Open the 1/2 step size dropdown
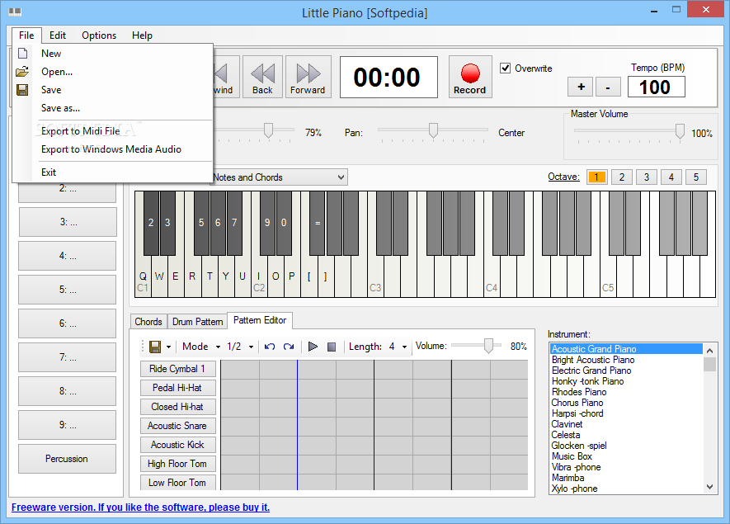Screen dimensions: 730x524 pos(240,347)
